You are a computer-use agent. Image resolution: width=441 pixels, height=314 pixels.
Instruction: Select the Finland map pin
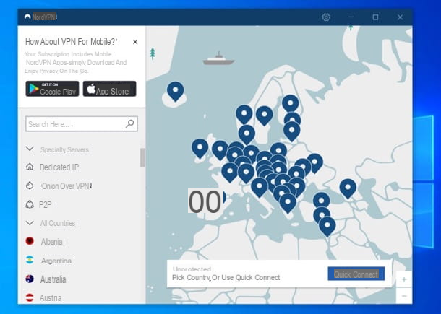(x=291, y=105)
